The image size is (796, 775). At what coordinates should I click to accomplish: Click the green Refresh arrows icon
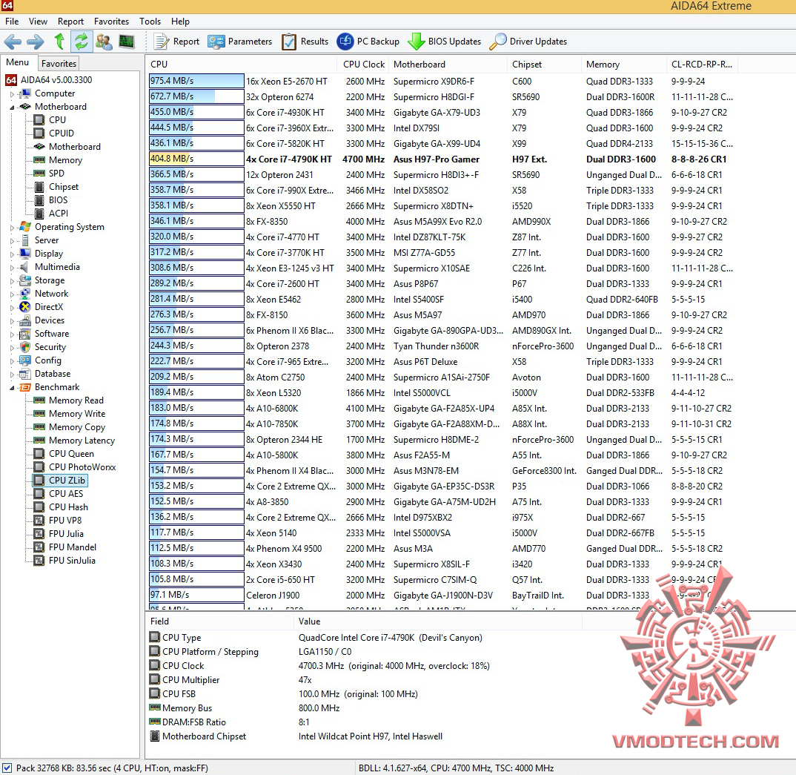click(x=82, y=42)
